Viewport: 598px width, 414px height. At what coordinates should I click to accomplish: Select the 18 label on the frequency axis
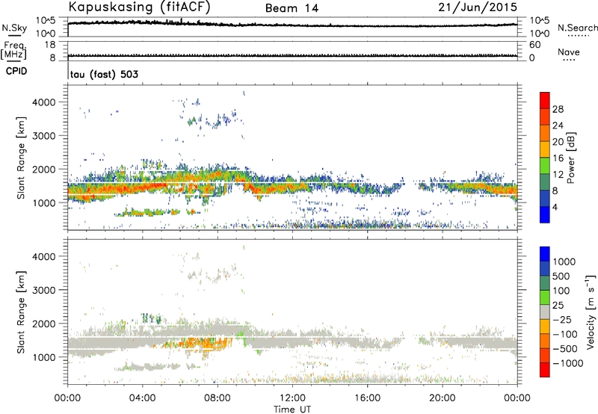coord(49,45)
